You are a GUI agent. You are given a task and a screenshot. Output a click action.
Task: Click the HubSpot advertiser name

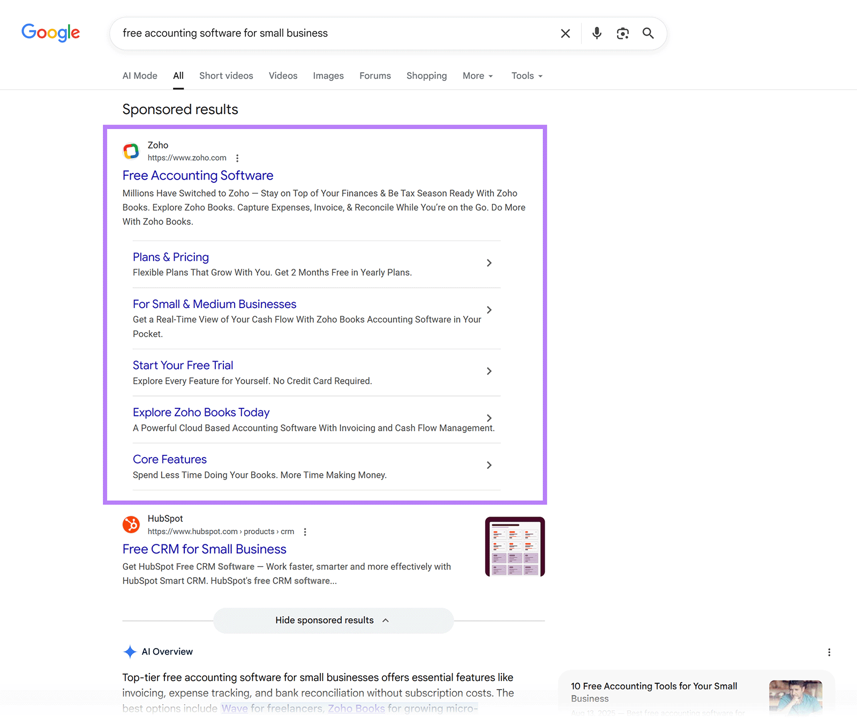(x=165, y=519)
